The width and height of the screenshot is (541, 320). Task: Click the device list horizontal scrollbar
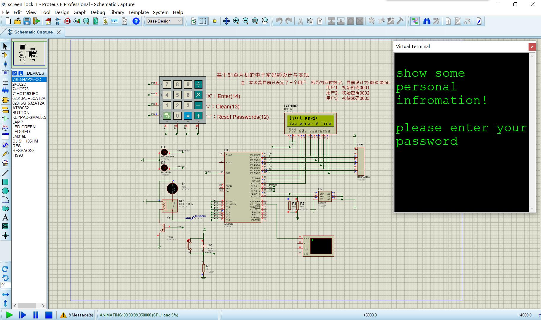tap(29, 305)
